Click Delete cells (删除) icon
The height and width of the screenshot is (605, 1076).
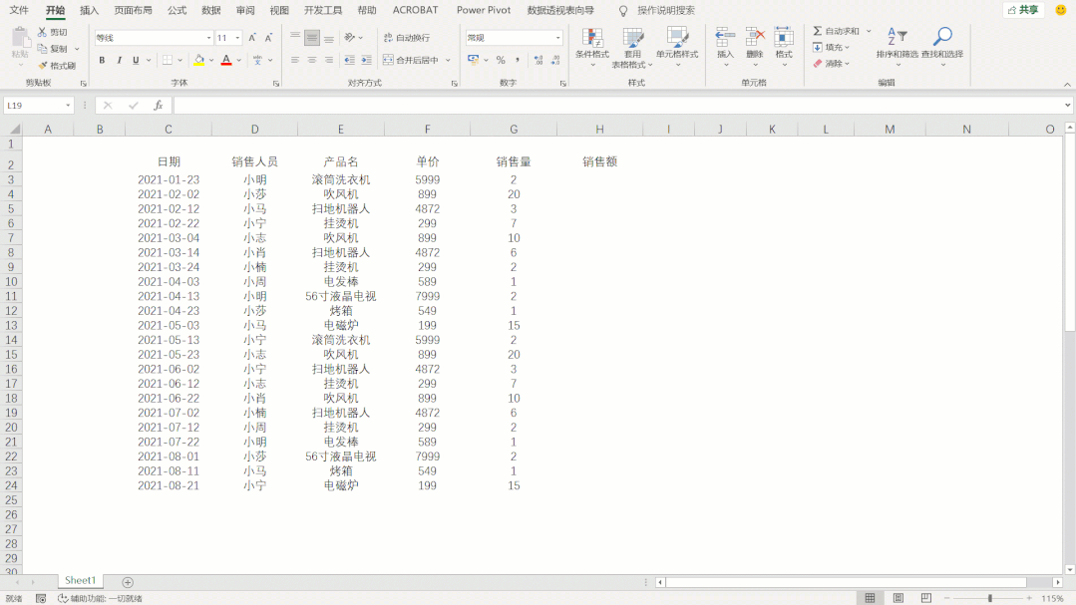[x=755, y=47]
